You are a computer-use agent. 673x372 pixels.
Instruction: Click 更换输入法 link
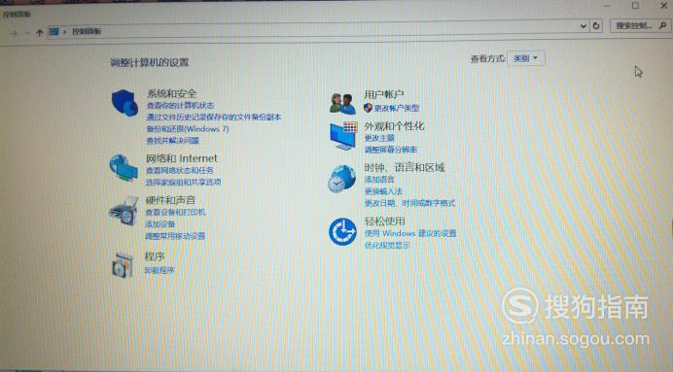coord(383,191)
